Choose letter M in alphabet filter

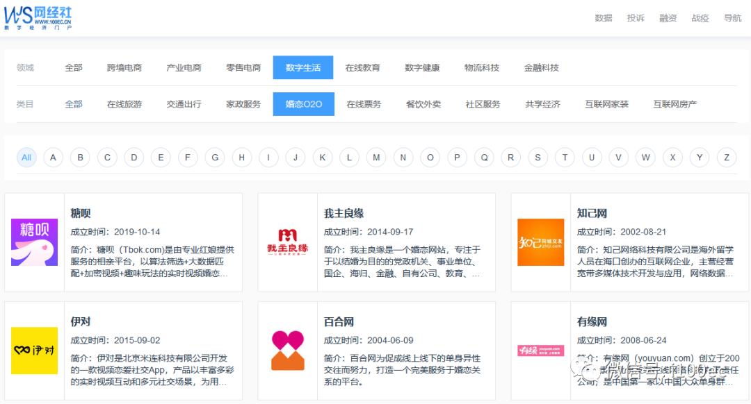376,158
